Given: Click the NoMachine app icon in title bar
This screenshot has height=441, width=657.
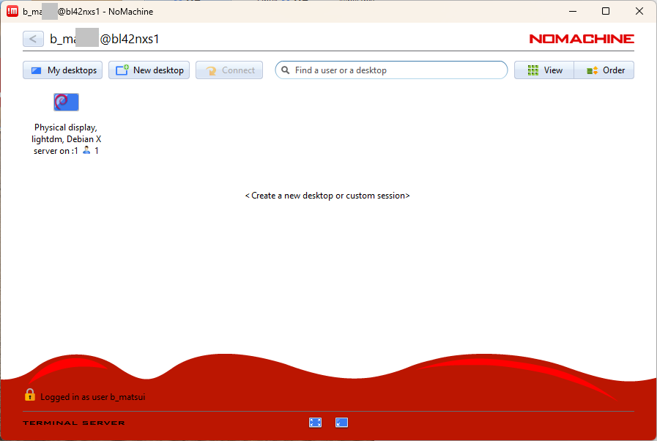Looking at the screenshot, I should (x=12, y=11).
